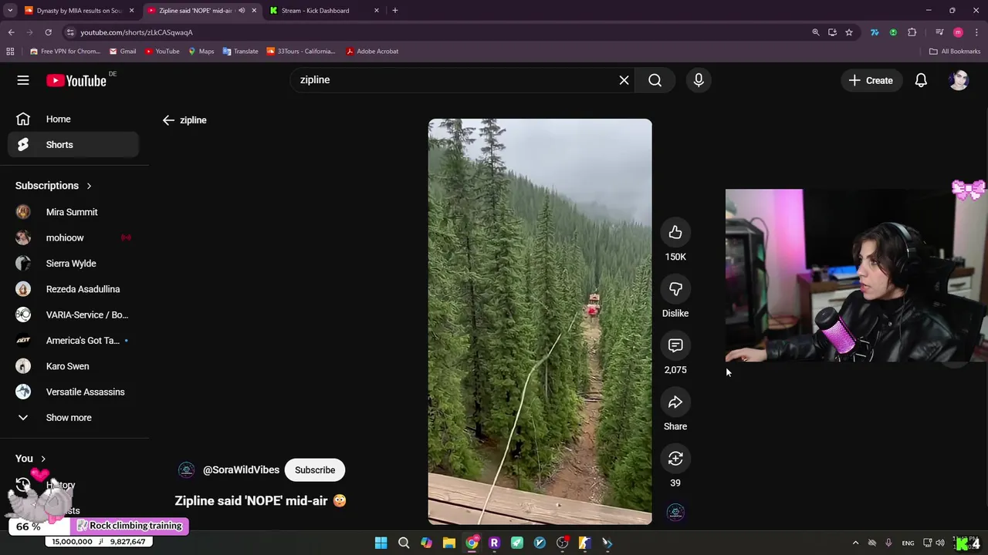The height and width of the screenshot is (555, 988).
Task: Open Mira Summit channel
Action: click(x=73, y=212)
